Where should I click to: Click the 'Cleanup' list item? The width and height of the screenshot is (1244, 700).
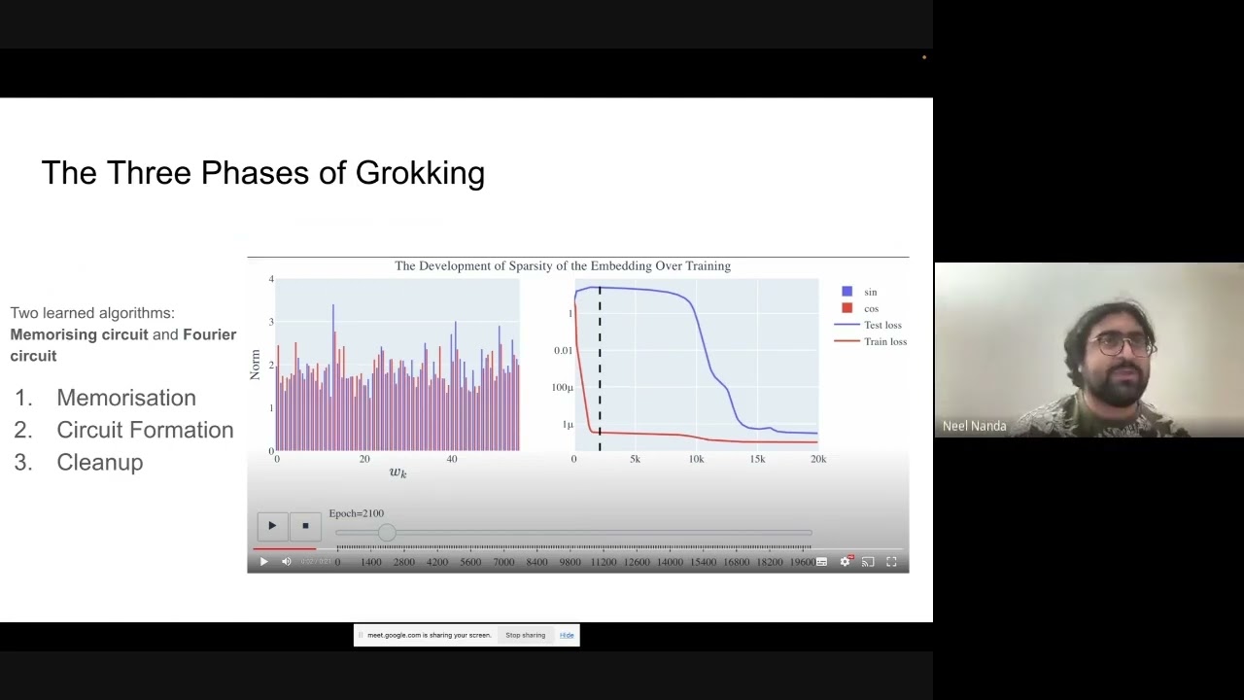click(99, 462)
